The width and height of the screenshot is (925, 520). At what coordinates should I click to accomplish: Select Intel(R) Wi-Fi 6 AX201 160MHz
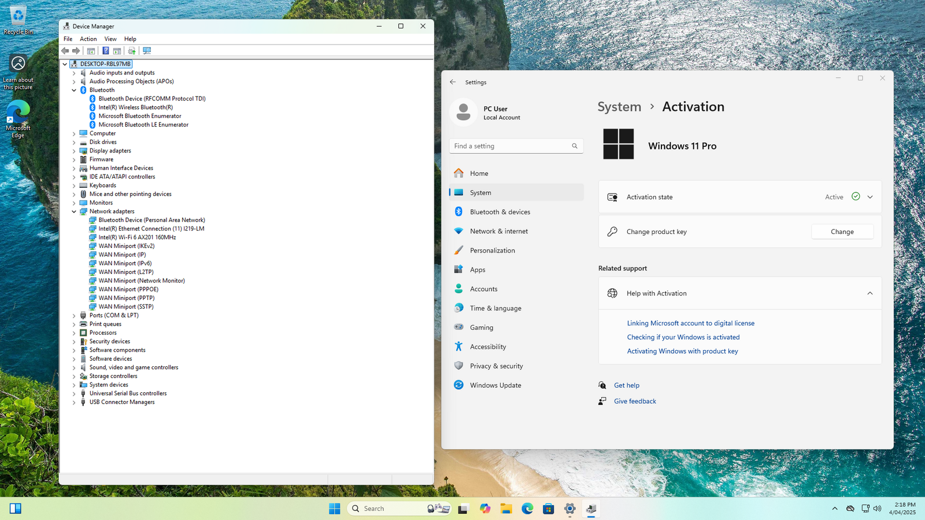137,237
